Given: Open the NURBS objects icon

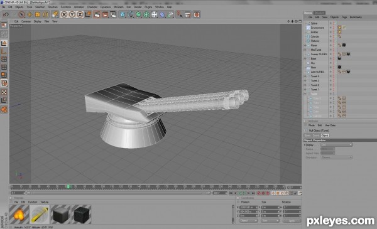Looking at the screenshot, I should 138,14.
